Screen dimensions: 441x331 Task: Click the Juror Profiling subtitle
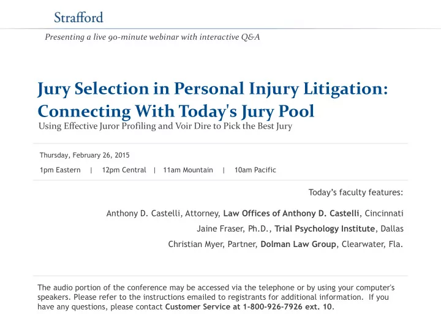[165, 126]
